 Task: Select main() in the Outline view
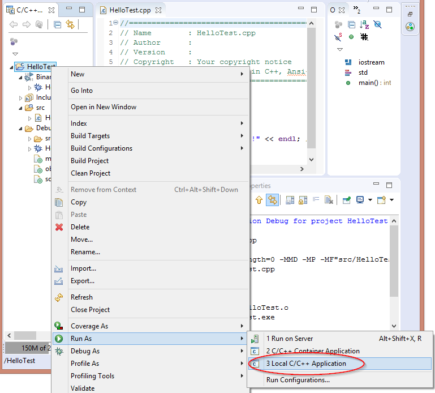click(368, 83)
